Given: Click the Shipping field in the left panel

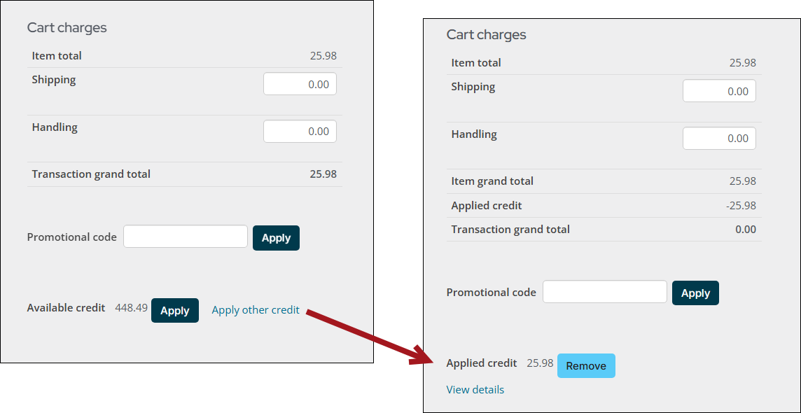Looking at the screenshot, I should point(300,83).
